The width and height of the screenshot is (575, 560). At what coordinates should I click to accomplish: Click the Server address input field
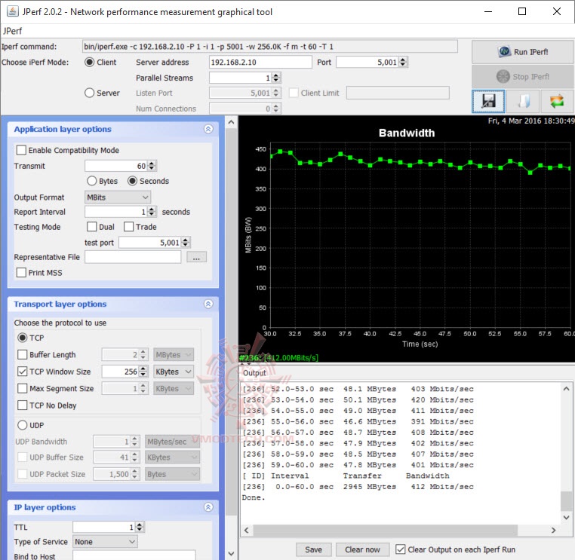click(260, 63)
